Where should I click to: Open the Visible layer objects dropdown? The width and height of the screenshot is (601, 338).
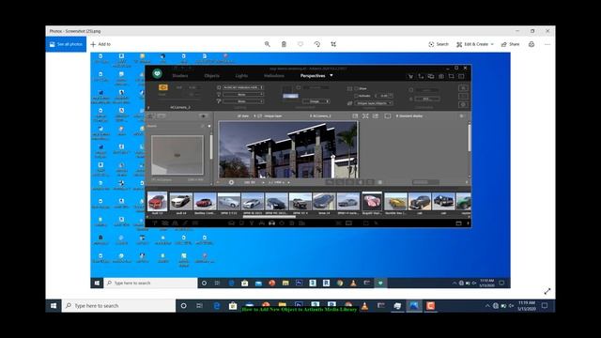[x=374, y=103]
